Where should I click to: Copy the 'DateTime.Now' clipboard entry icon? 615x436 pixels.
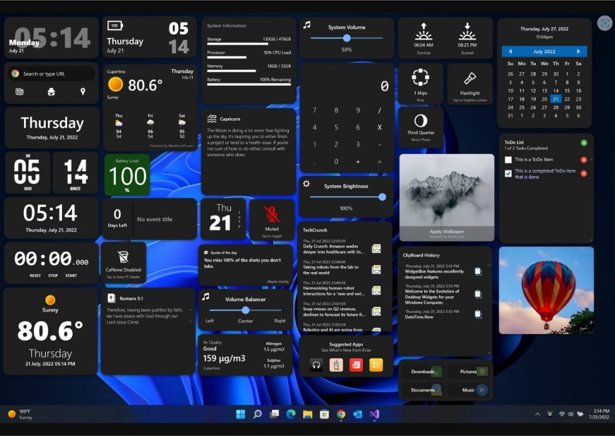(x=478, y=314)
